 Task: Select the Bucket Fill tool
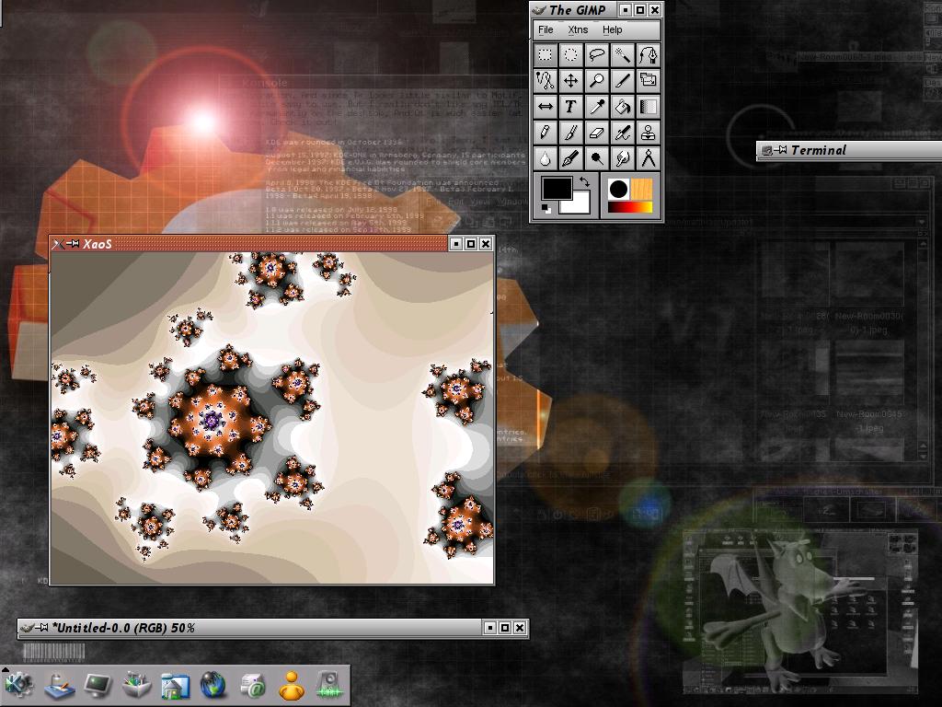tap(623, 107)
